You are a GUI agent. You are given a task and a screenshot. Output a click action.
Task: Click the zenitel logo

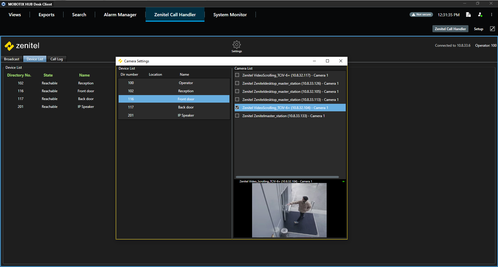pos(22,46)
